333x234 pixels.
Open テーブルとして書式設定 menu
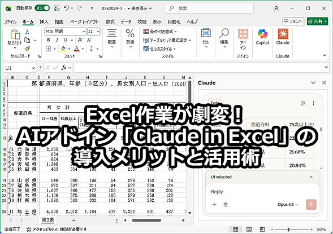pos(167,40)
